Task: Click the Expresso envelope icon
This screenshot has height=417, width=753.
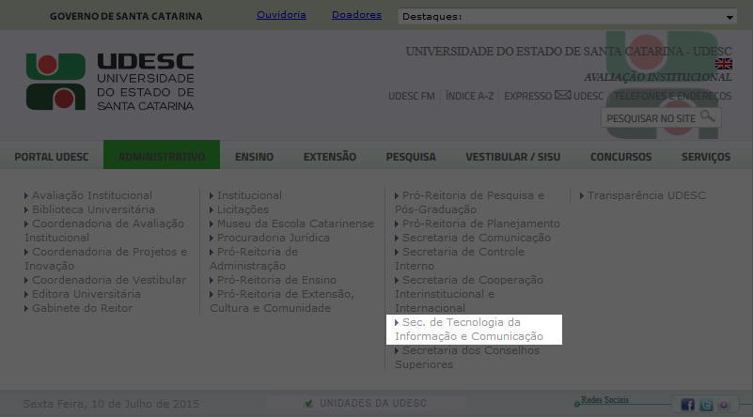Action: 563,95
